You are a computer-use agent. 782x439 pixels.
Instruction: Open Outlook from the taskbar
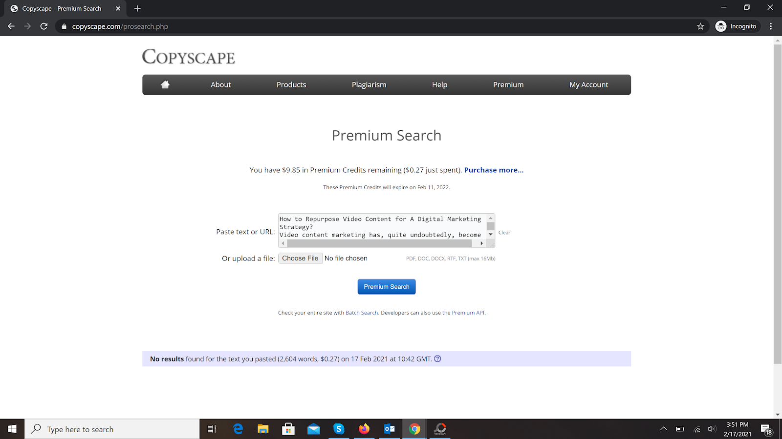390,429
